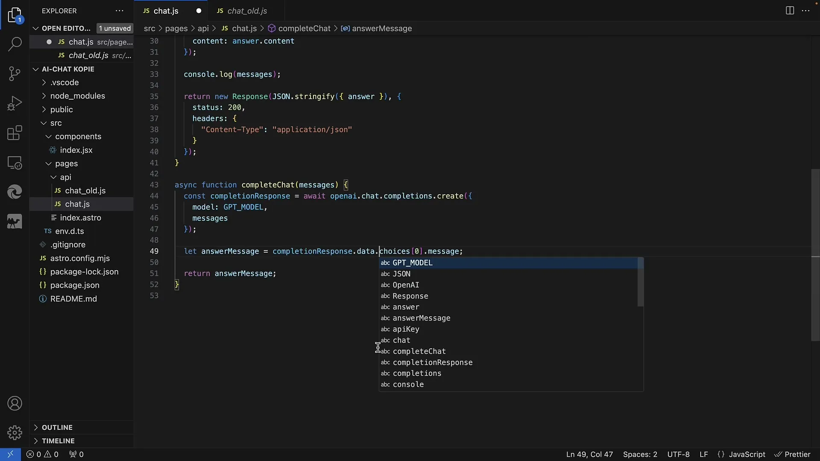The width and height of the screenshot is (820, 461).
Task: Click the autocomplete list scrollbar thumb
Action: click(640, 282)
